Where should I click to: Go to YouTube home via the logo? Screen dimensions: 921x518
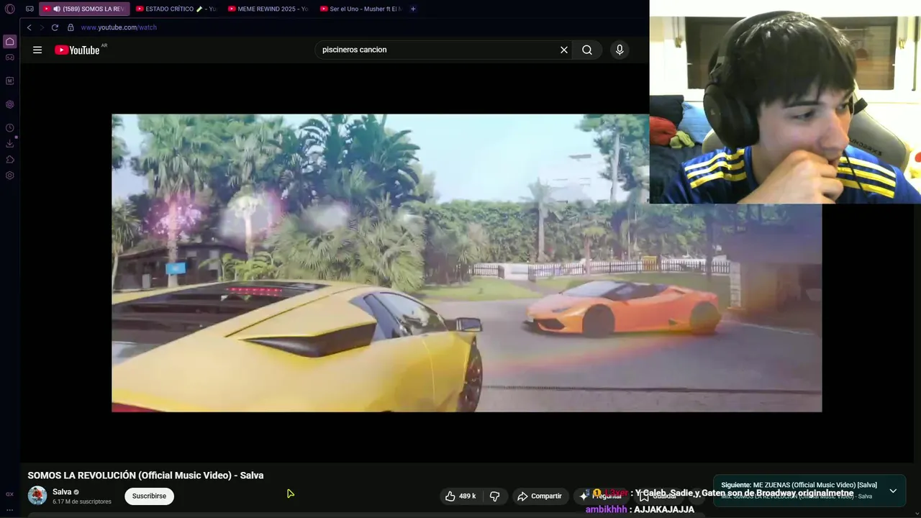(77, 50)
